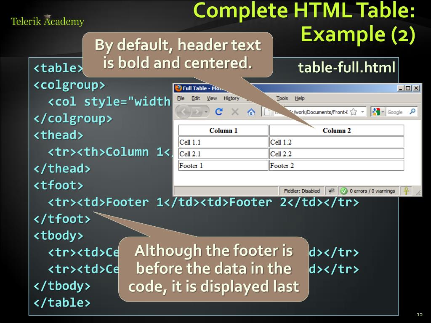Screen dimensions: 431x323
Task: Click the search magnifier icon
Action: point(412,111)
